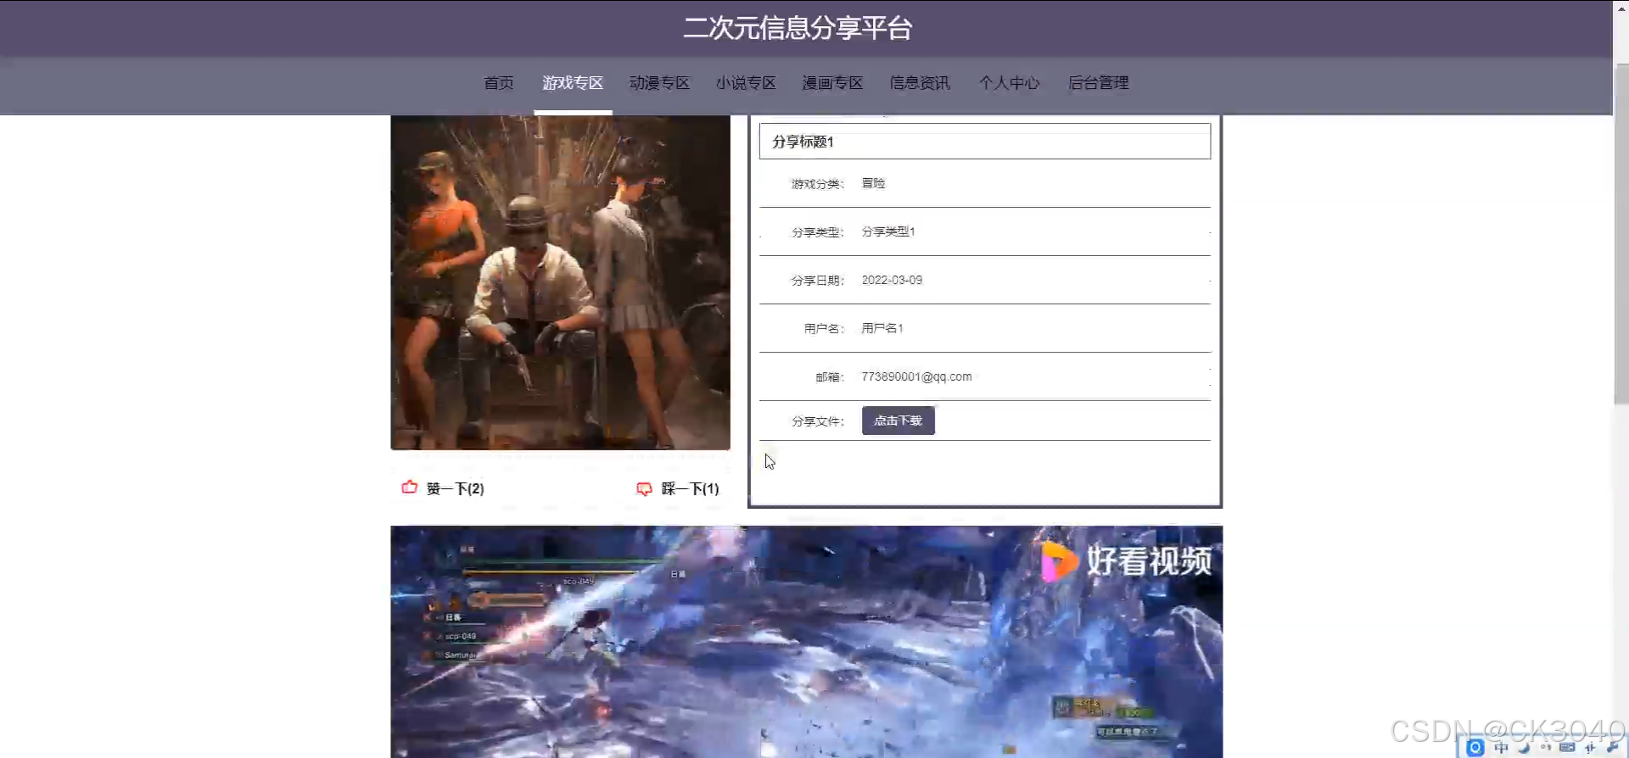Click the share type value 分享类型1
1629x758 pixels.
coord(888,231)
